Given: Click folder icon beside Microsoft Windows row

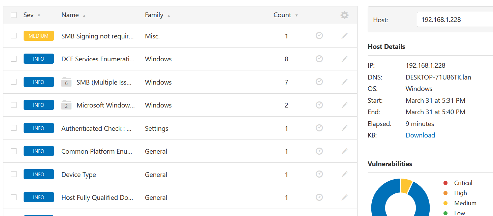Looking at the screenshot, I should (x=66, y=105).
